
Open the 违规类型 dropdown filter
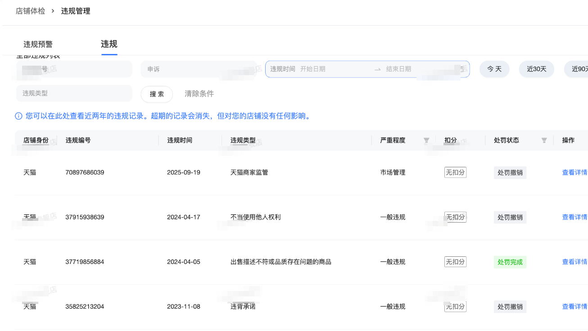point(74,93)
